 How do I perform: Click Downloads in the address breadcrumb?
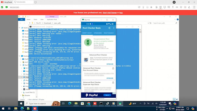pyautogui.click(x=48, y=23)
